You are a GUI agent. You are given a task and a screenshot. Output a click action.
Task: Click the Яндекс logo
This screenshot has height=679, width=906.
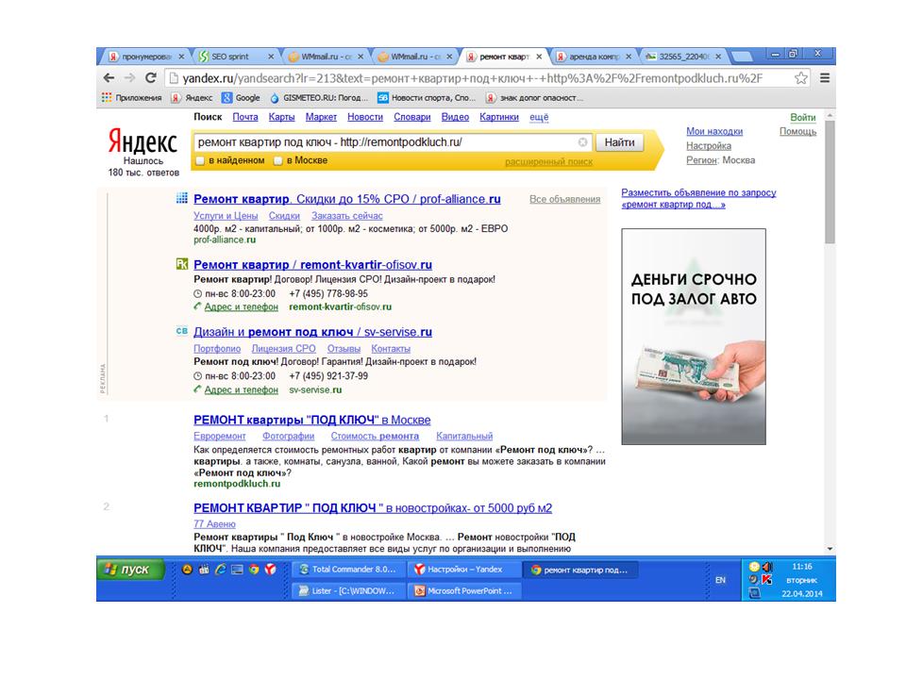point(143,141)
